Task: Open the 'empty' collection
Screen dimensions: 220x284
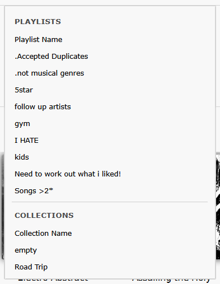Action: click(x=26, y=250)
